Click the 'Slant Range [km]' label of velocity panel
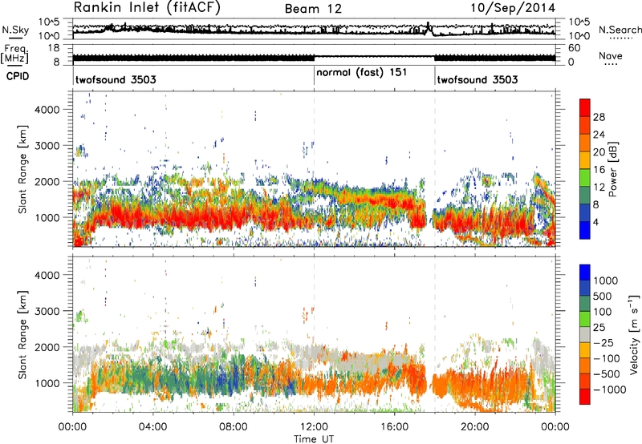This screenshot has height=444, width=642. (x=22, y=334)
